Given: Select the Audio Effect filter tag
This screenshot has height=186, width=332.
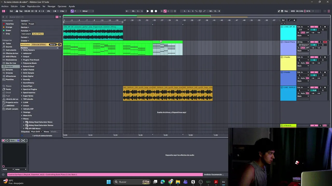Looking at the screenshot, I should click(x=38, y=34).
